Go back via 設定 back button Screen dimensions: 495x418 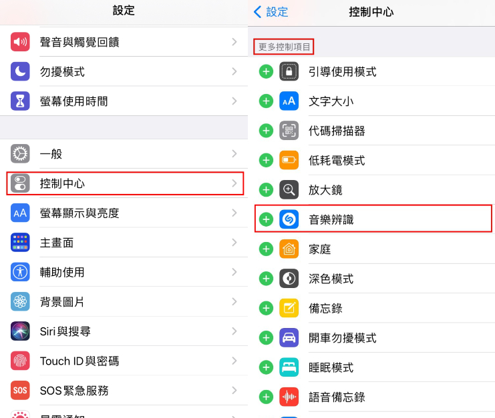271,12
